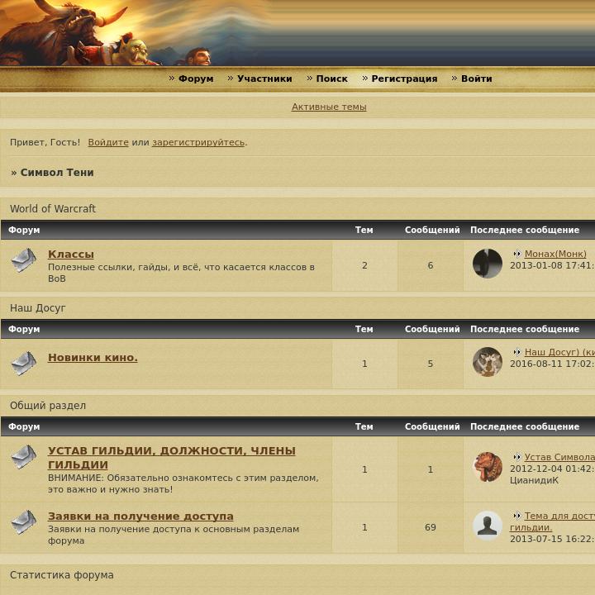Click the зарегистрируйтесь link
The image size is (595, 595).
[x=198, y=142]
